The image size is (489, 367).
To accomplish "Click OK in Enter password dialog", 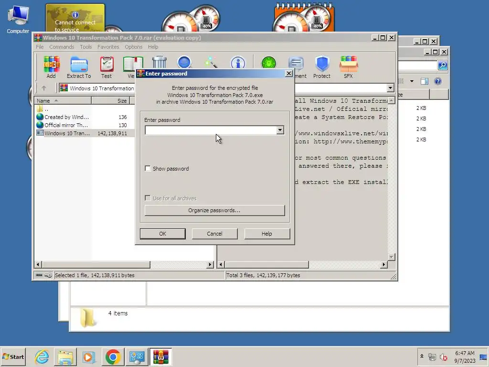I will click(162, 234).
